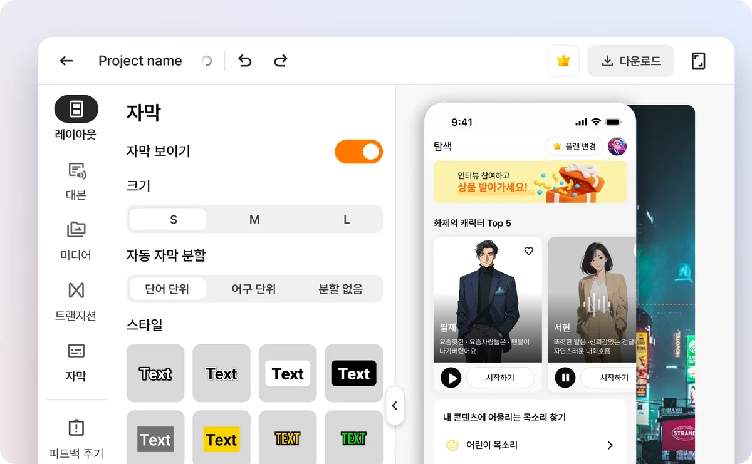
Task: Choose plain white shadow Text style
Action: click(221, 373)
